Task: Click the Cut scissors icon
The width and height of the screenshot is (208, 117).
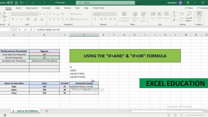Action: [x=4, y=13]
